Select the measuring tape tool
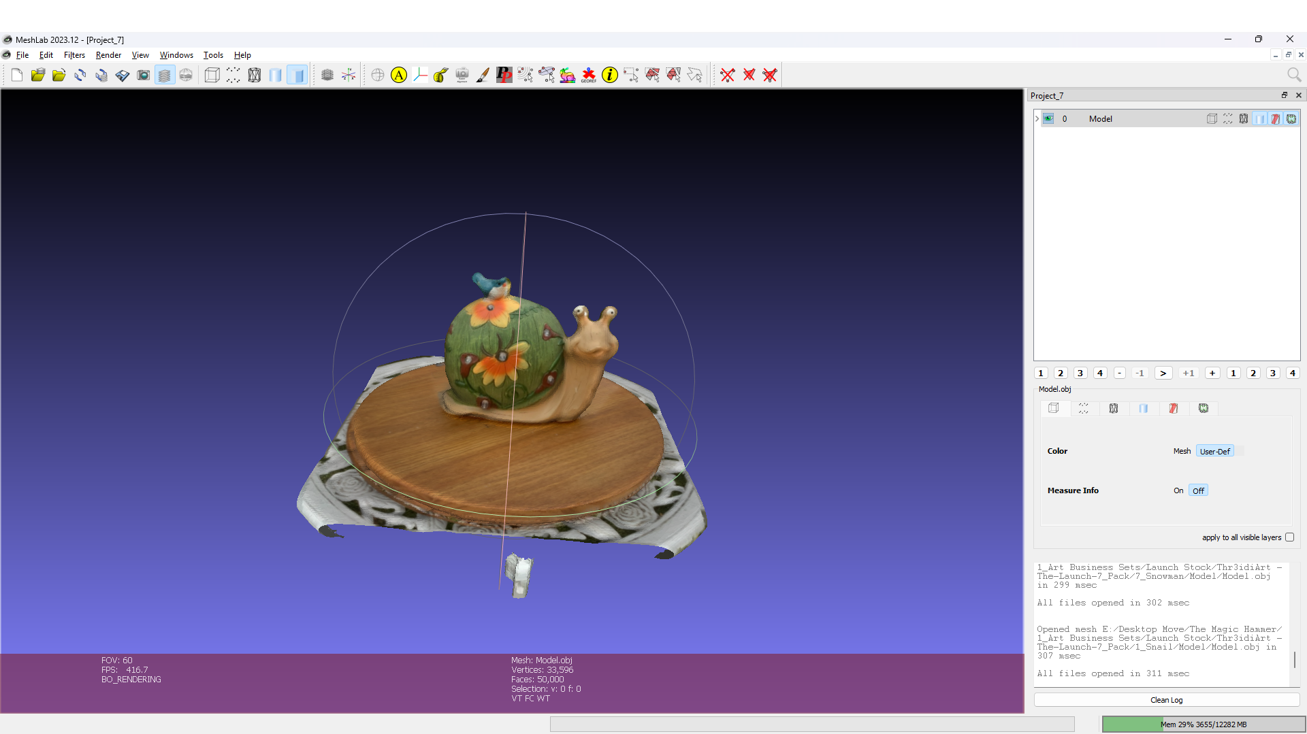 tap(440, 76)
